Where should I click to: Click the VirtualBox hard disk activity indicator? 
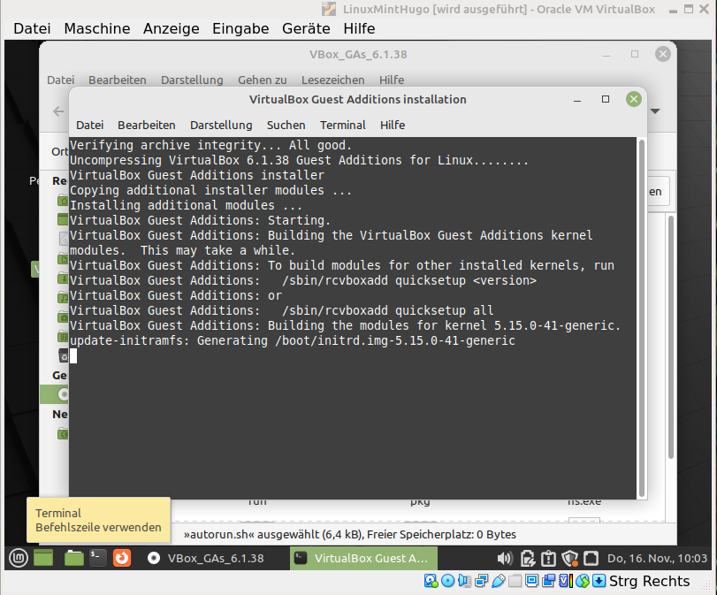pos(431,581)
